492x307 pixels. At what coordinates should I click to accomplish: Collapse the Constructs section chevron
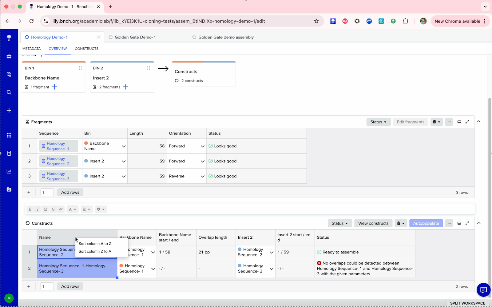479,223
